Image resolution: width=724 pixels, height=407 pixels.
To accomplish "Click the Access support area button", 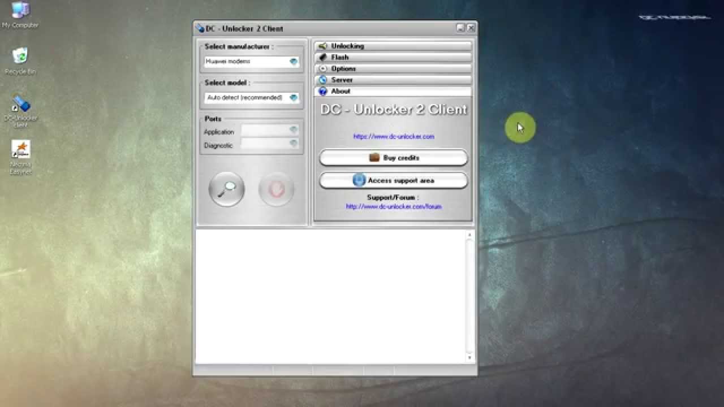I will (x=393, y=180).
